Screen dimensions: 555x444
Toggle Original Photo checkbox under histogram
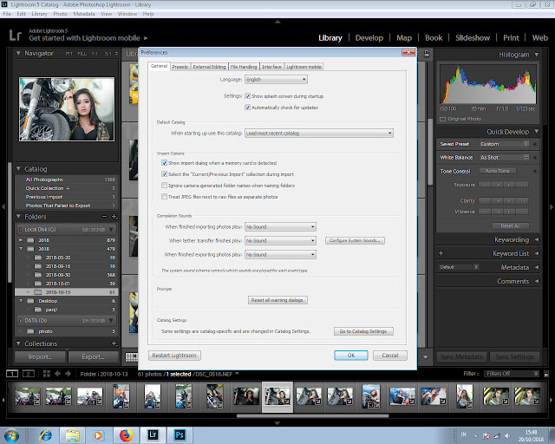(442, 119)
